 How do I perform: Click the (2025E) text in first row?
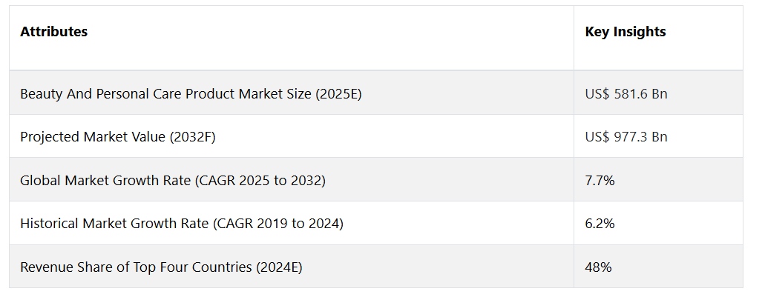tap(338, 94)
